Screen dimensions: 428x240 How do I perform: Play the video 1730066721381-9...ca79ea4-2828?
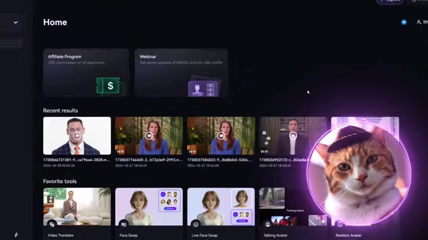coord(77,135)
